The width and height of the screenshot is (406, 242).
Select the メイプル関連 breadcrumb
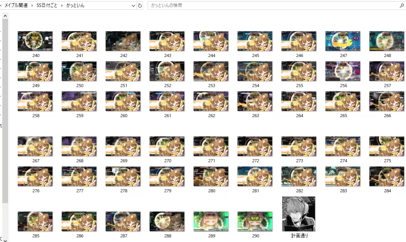16,5
